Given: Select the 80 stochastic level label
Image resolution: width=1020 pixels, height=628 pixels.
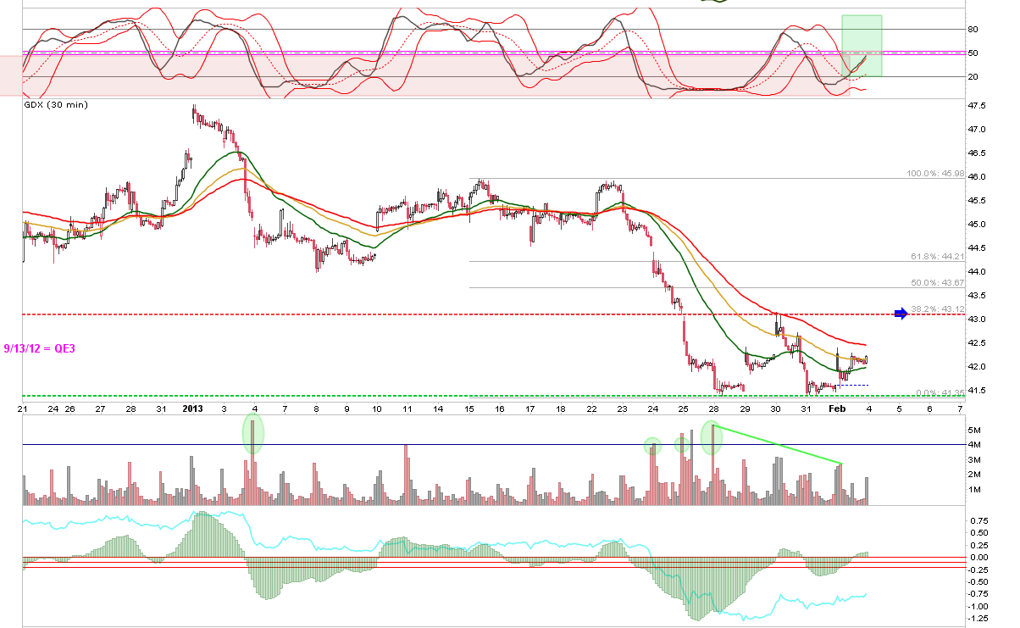Looking at the screenshot, I should tap(973, 30).
